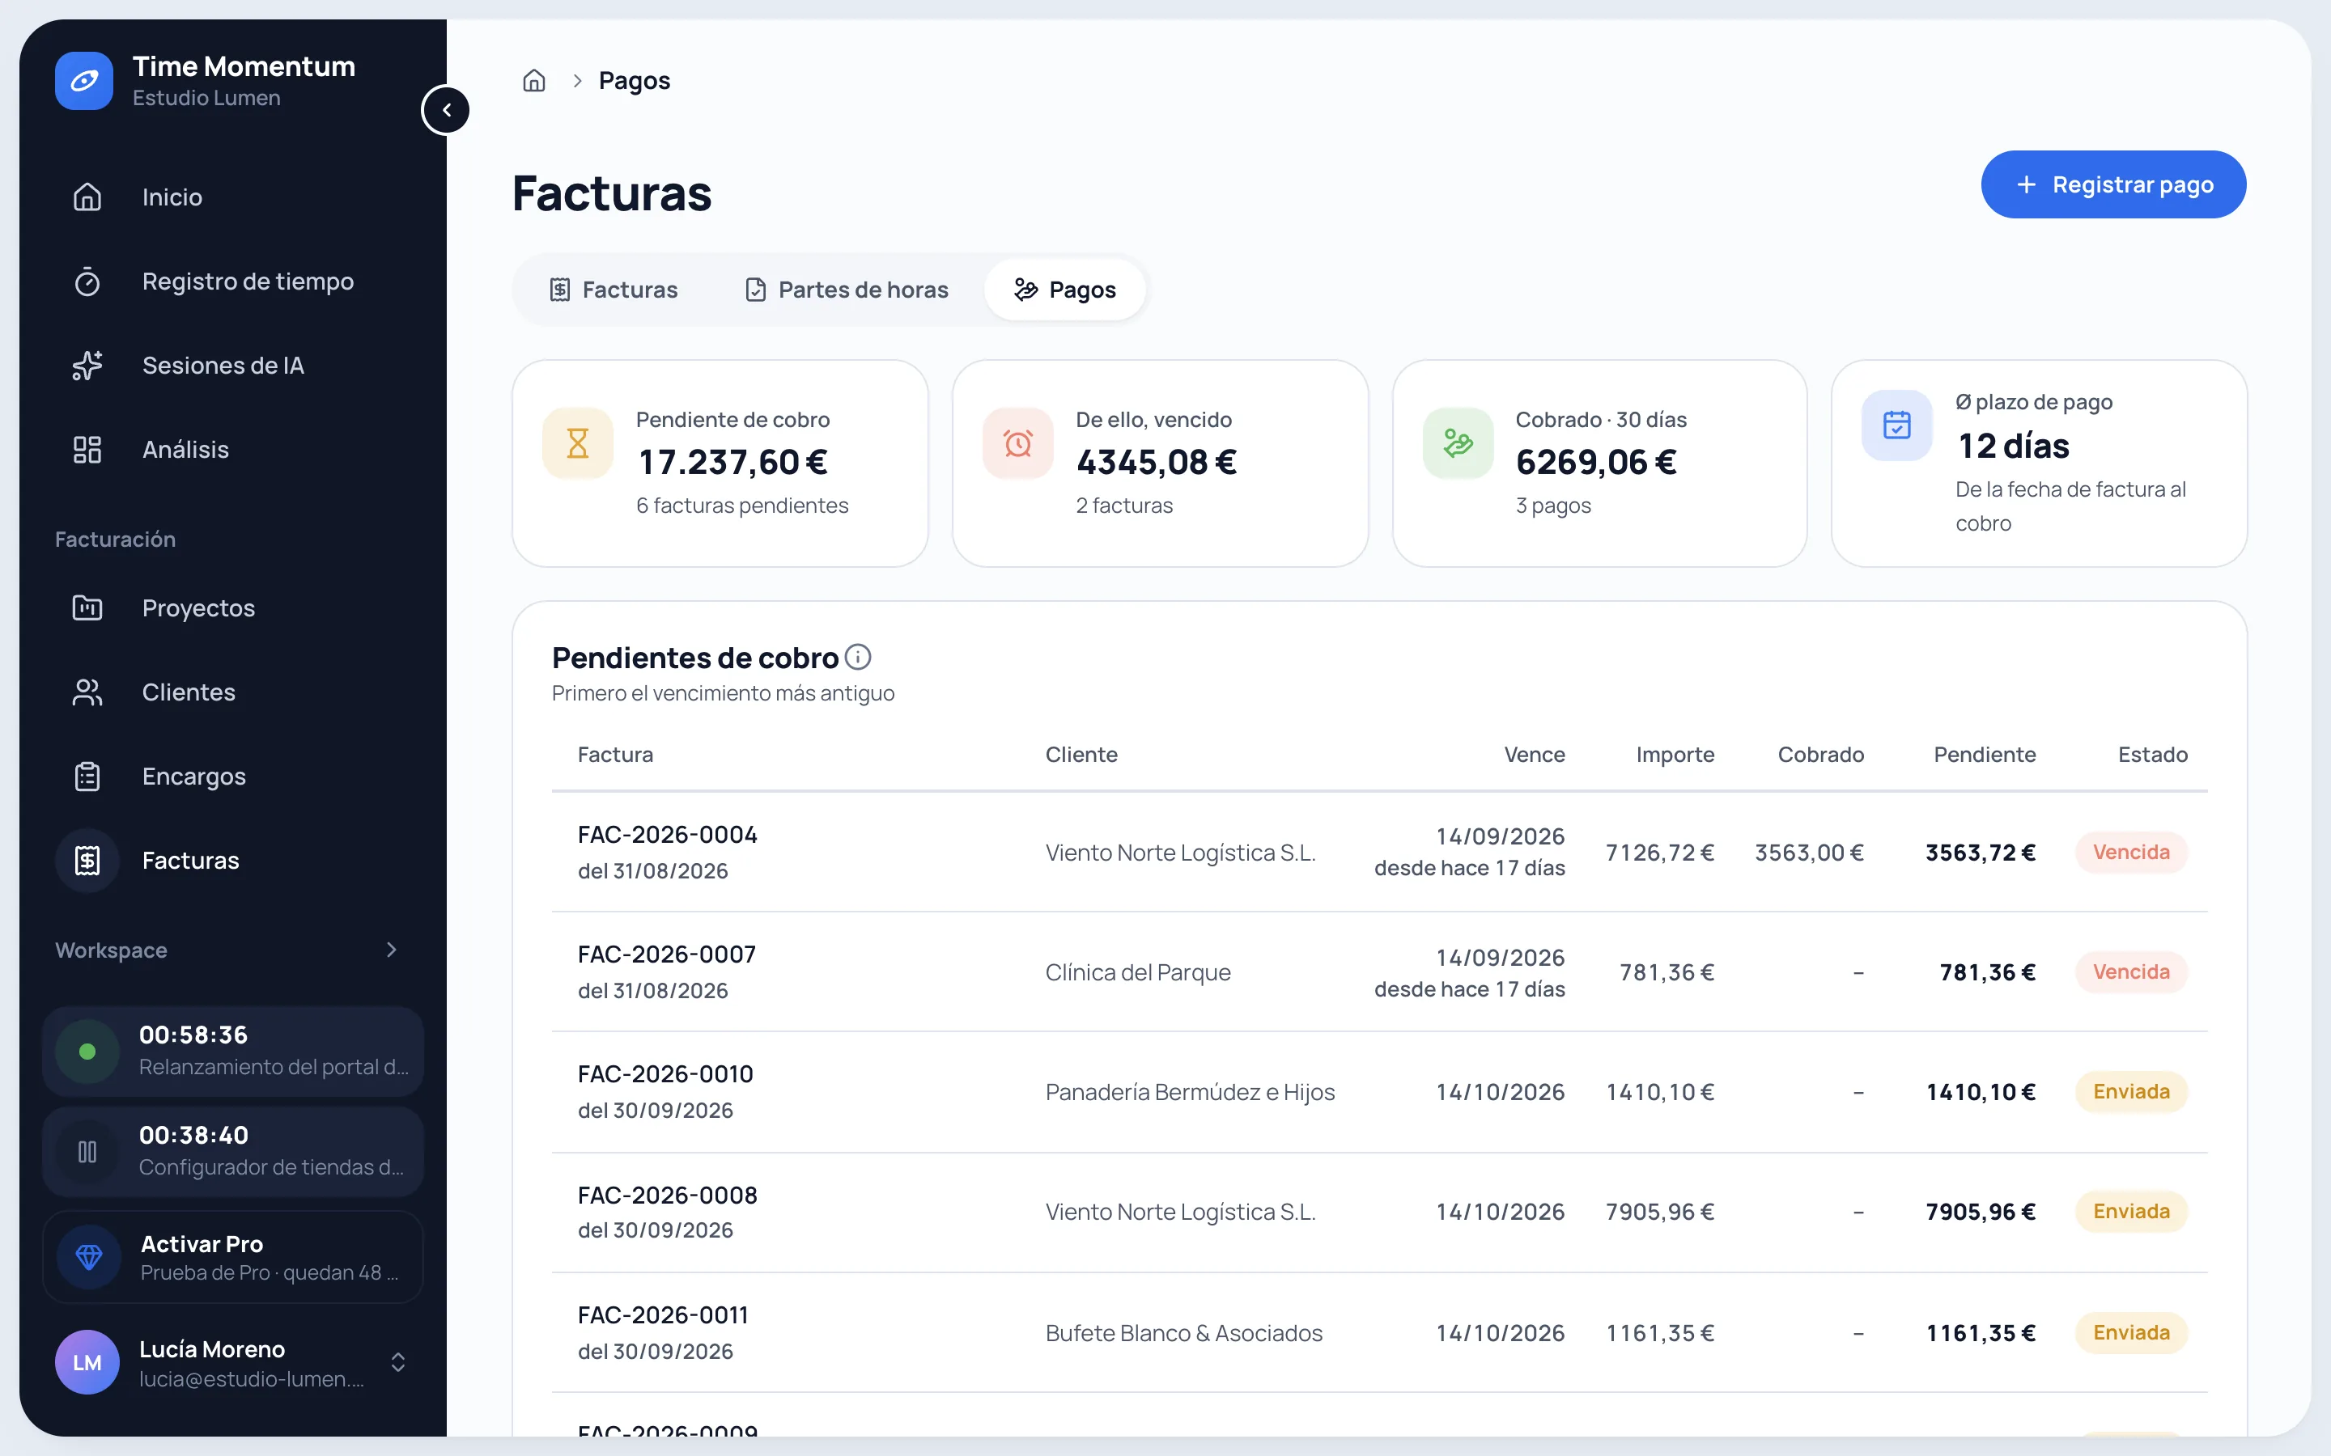Click the Pendiente column header
The image size is (2331, 1456).
[1985, 755]
